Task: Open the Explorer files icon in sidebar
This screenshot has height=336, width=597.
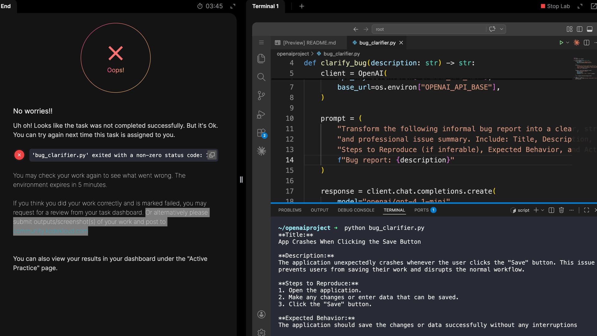Action: pos(261,58)
